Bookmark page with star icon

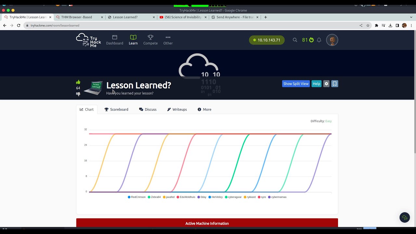[368, 25]
